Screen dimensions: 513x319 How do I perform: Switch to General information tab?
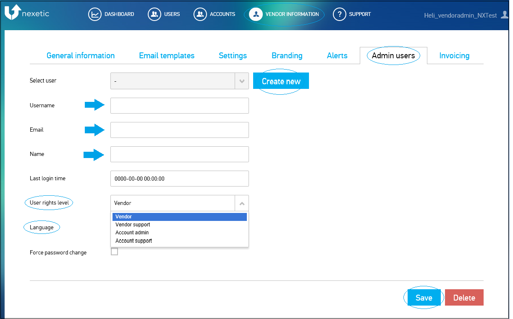coord(81,56)
